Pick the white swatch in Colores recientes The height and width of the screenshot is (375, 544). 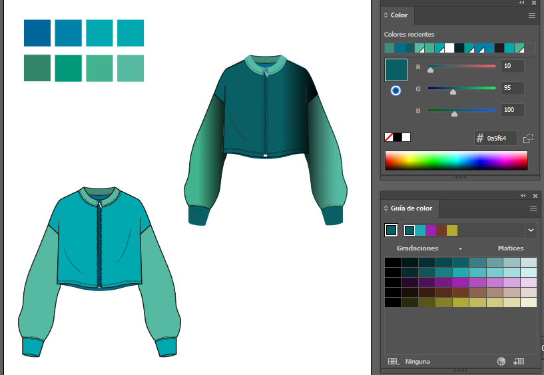click(449, 48)
